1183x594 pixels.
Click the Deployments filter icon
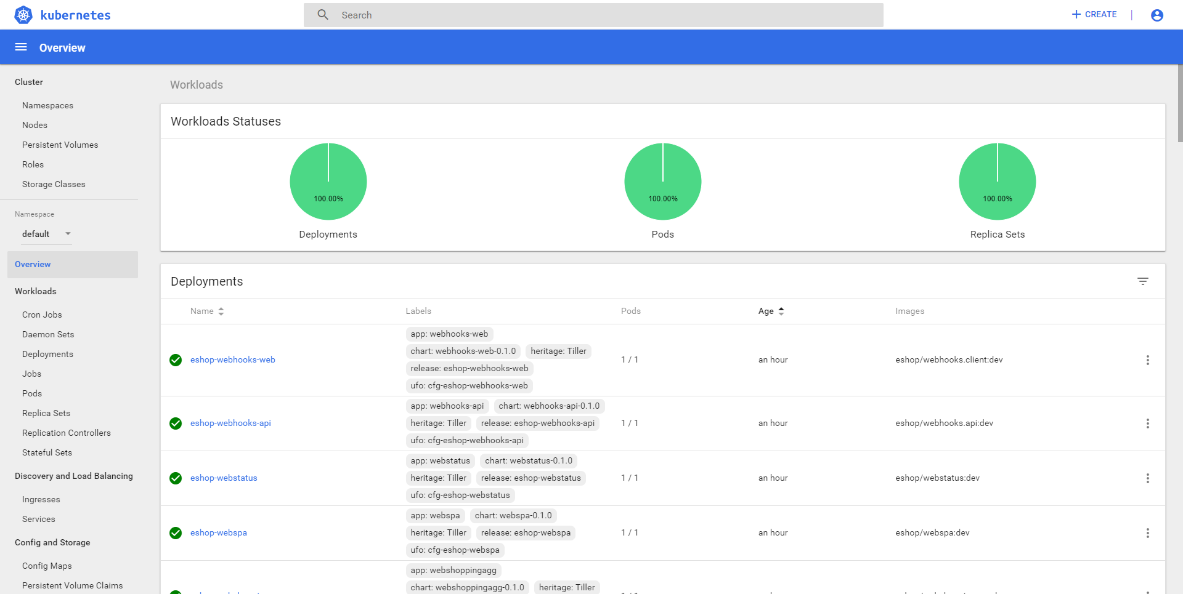tap(1142, 281)
